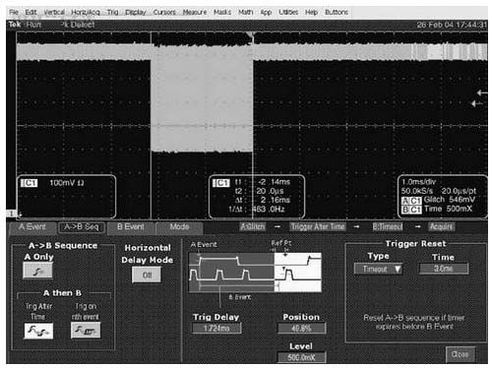Open the Trig menu
Viewport: 492px width, 368px height.
[x=112, y=12]
